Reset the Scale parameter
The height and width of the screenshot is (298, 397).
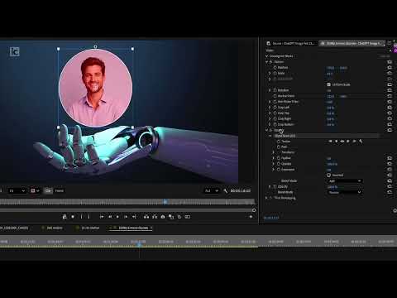pos(390,73)
